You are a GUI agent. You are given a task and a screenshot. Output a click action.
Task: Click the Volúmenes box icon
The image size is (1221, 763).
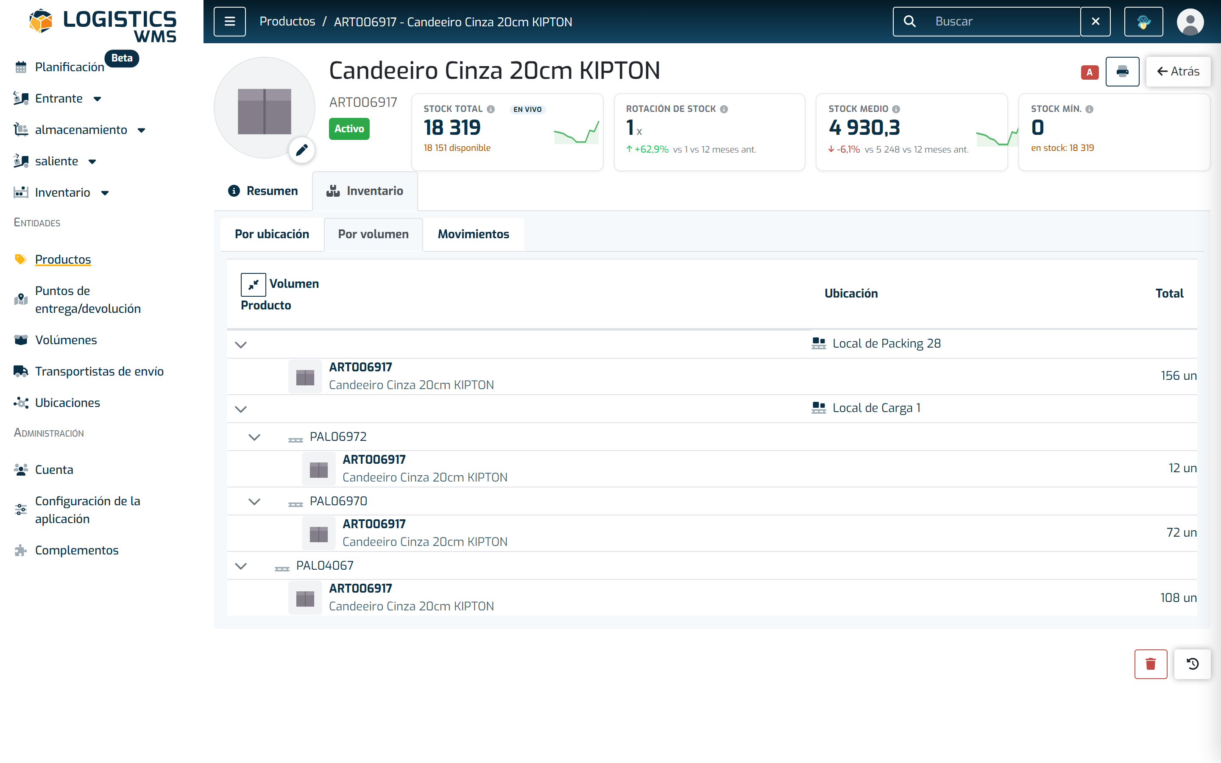21,340
